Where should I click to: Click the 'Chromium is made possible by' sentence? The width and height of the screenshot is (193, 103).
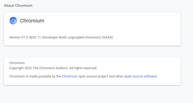(83, 76)
